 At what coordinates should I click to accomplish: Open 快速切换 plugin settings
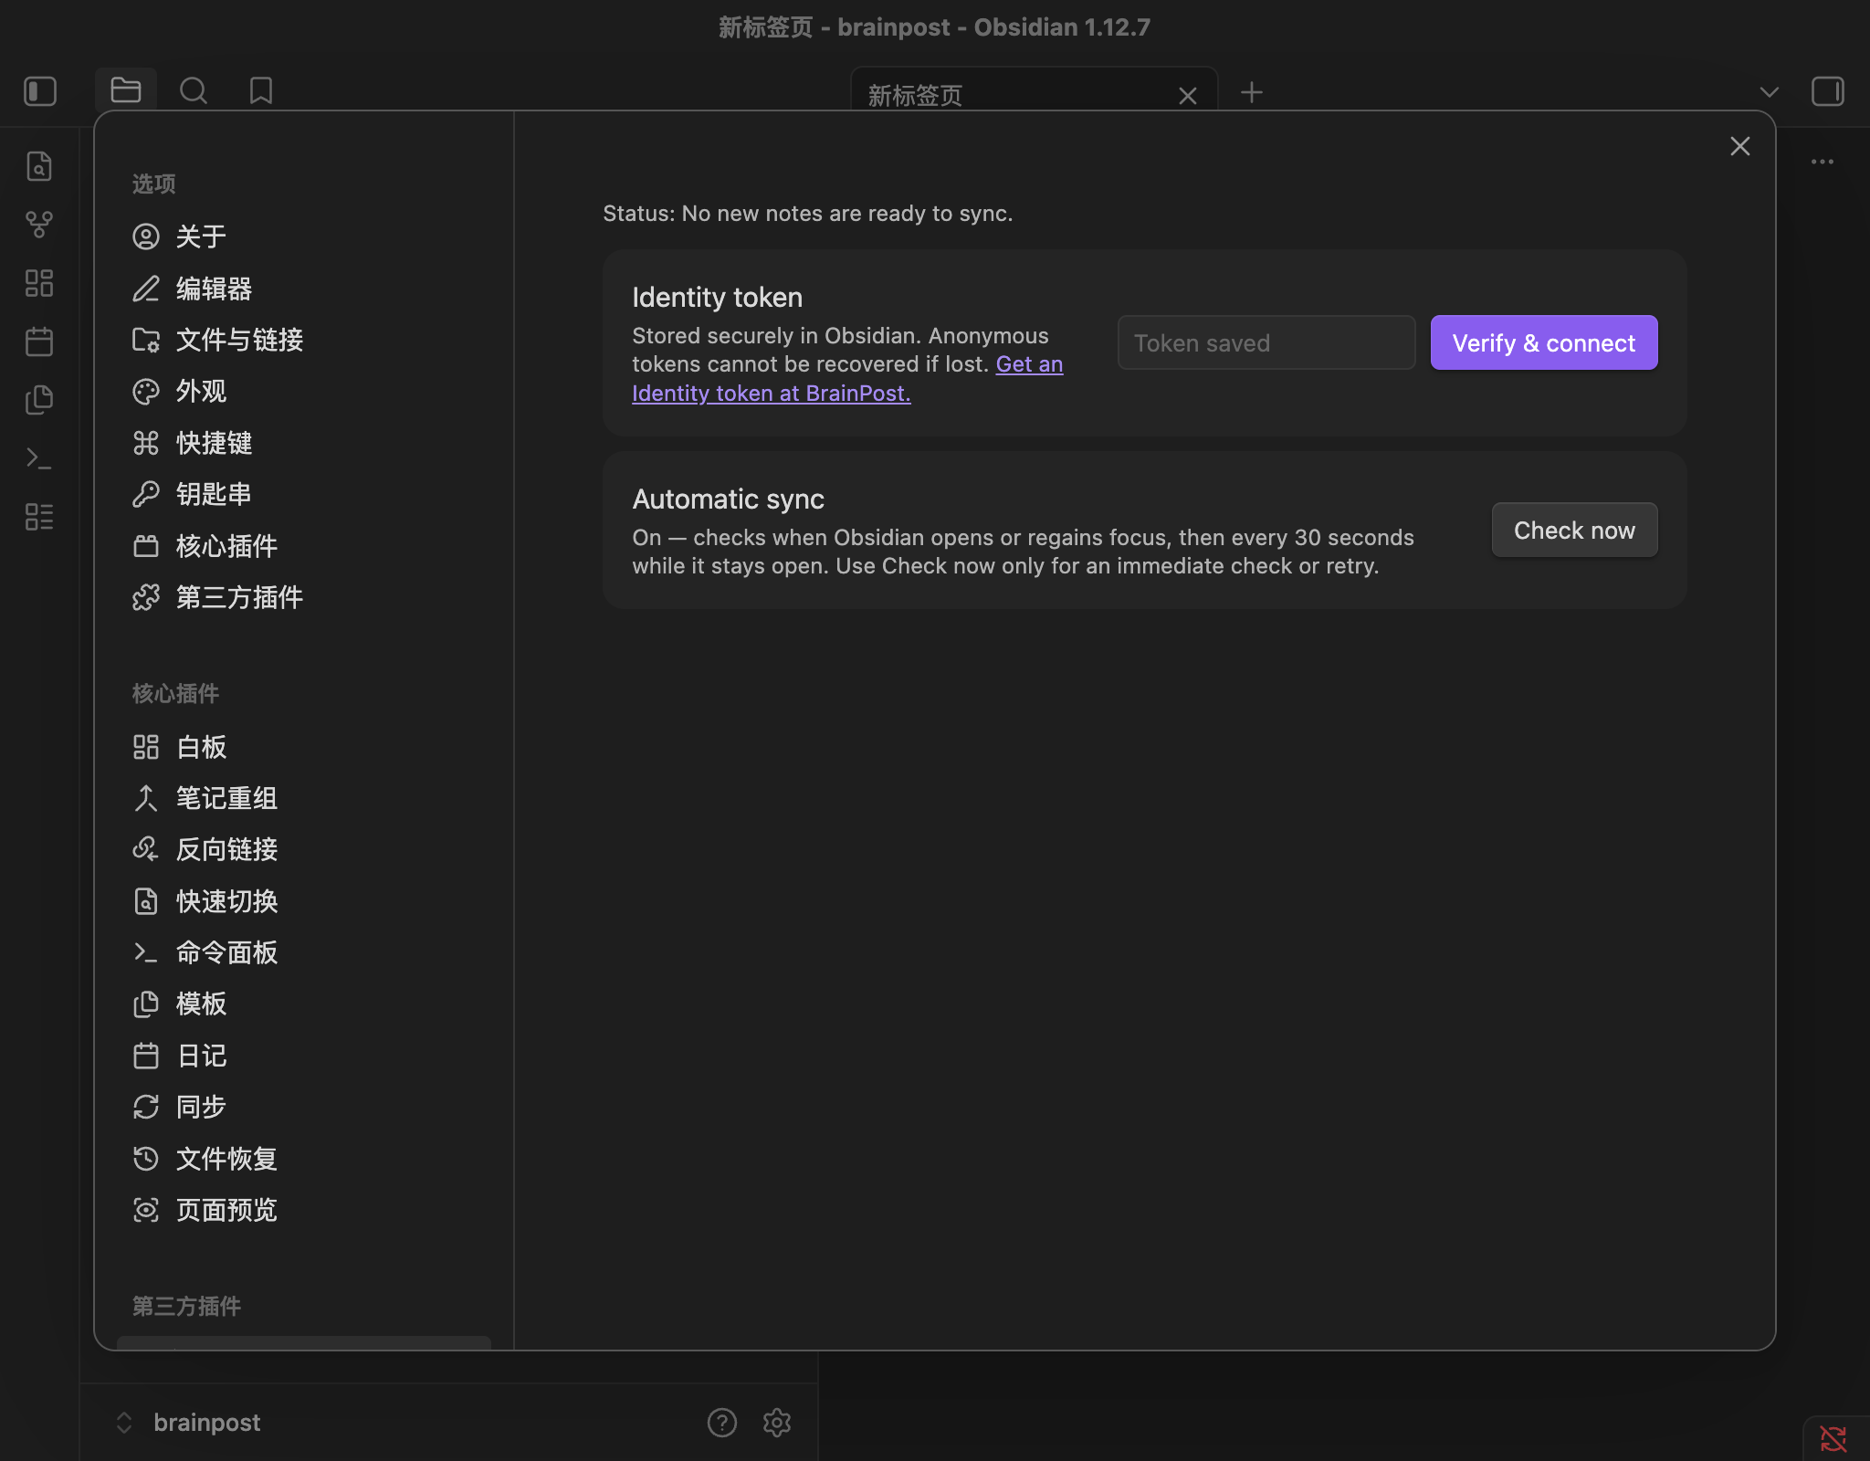(304, 901)
